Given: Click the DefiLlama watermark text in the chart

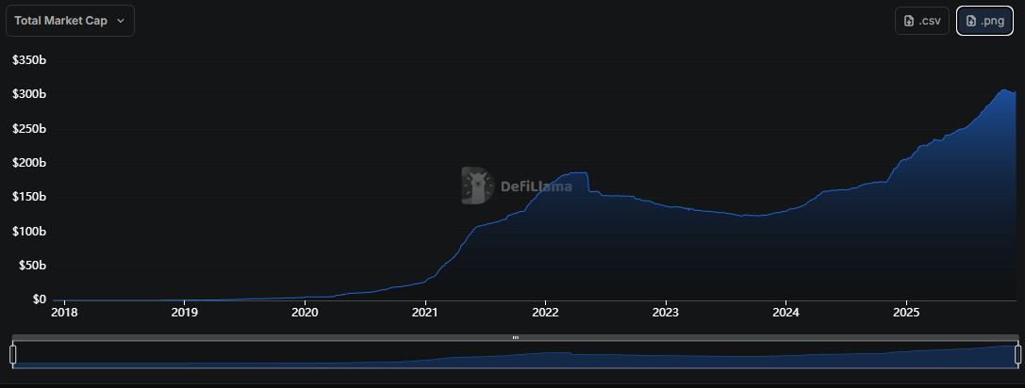Looking at the screenshot, I should click(x=537, y=186).
